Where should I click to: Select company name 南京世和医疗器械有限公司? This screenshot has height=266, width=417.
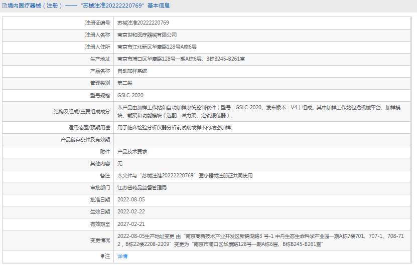147,35
